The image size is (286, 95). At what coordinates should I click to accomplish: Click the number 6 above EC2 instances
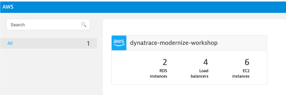coord(247,62)
